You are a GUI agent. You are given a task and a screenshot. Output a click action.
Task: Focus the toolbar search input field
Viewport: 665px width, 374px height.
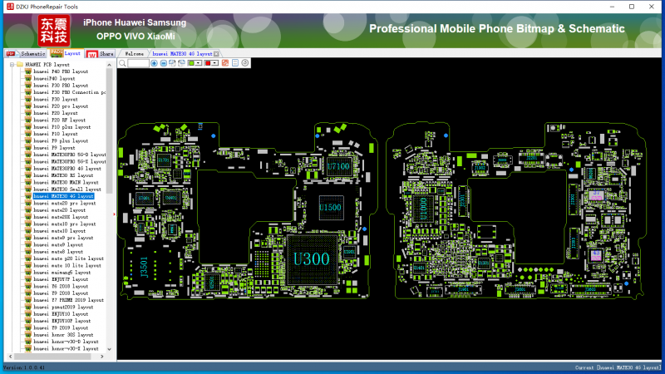click(x=138, y=63)
